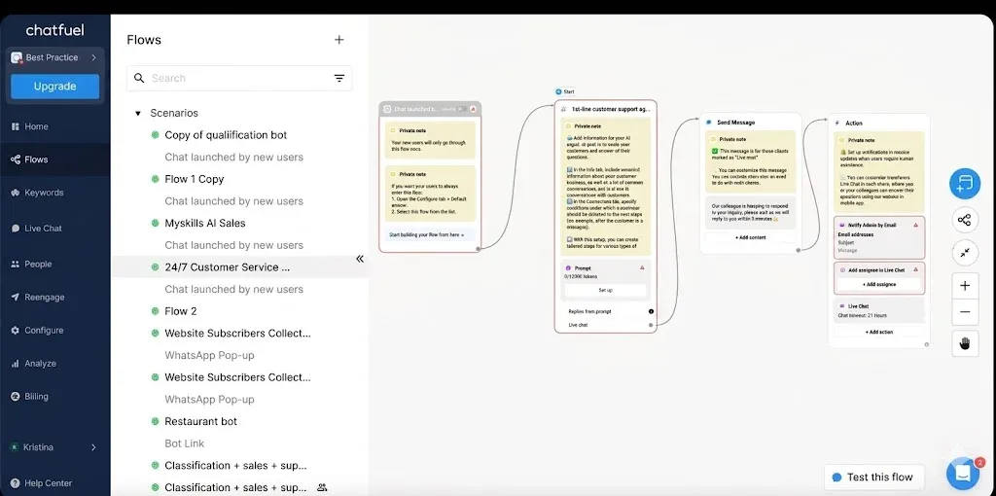Click the Billing icon in sidebar

click(16, 396)
